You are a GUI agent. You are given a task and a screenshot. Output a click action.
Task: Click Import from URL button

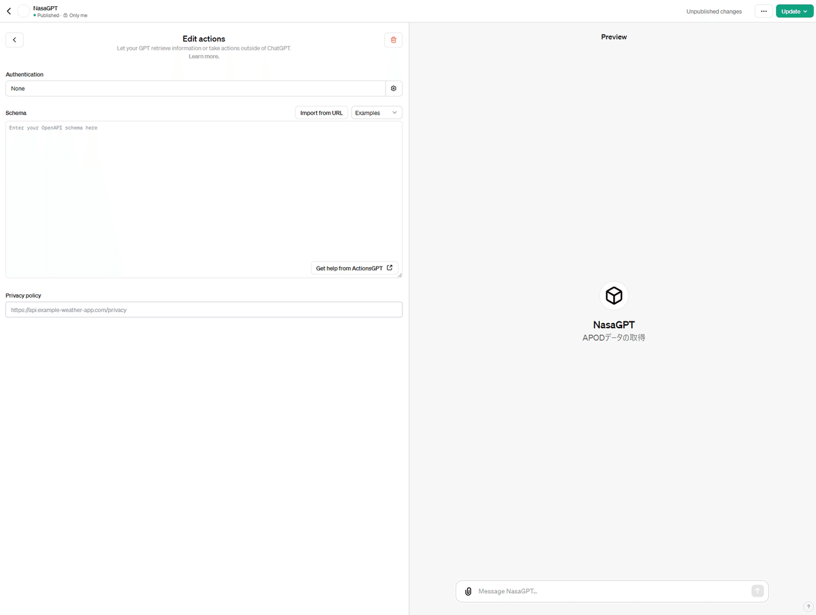click(322, 113)
